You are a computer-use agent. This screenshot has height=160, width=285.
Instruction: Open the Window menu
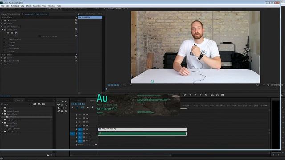[x=52, y=6]
